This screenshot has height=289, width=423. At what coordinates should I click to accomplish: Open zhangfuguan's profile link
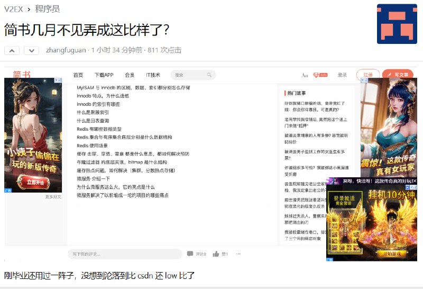click(x=66, y=50)
